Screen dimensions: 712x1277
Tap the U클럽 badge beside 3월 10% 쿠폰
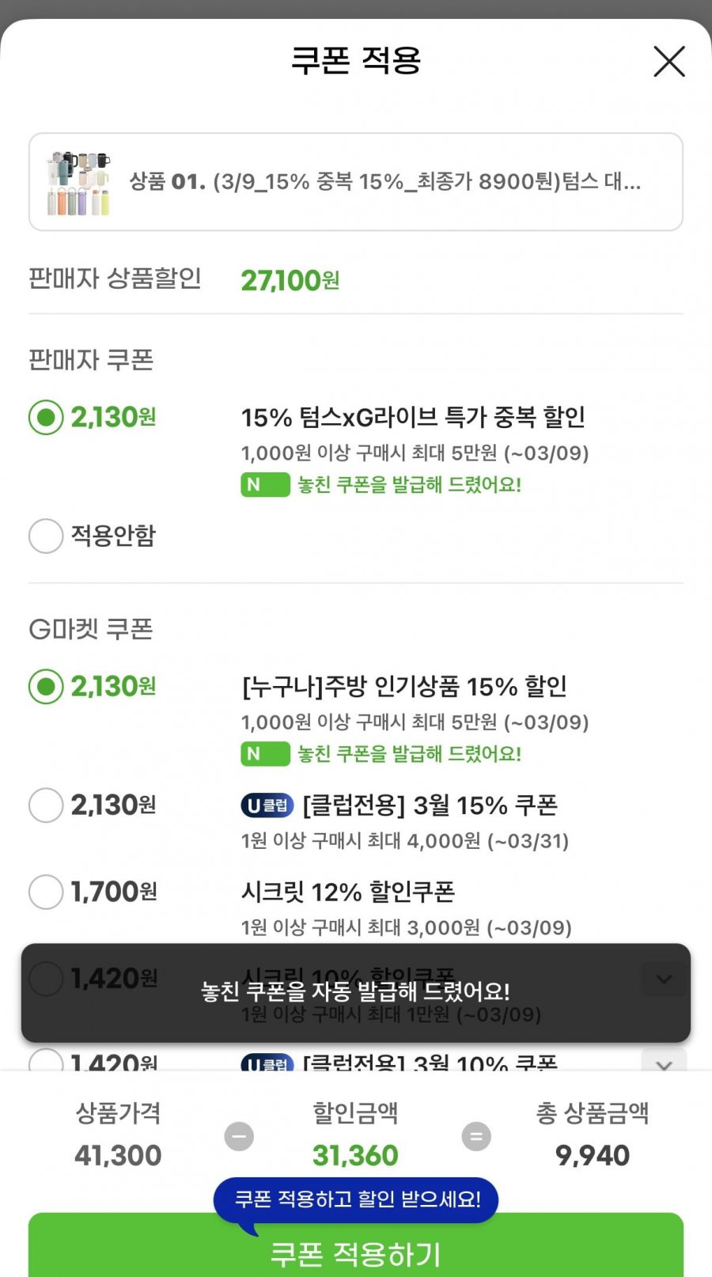[267, 1063]
